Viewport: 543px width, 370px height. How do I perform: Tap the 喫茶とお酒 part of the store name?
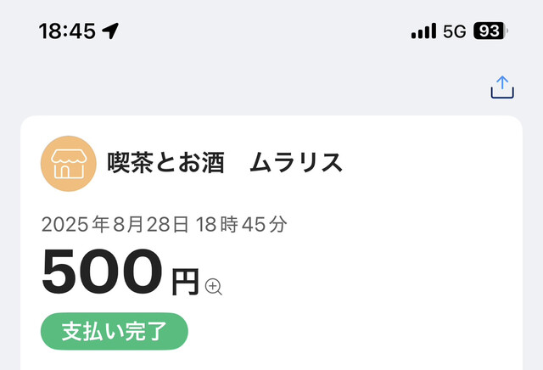[165, 163]
